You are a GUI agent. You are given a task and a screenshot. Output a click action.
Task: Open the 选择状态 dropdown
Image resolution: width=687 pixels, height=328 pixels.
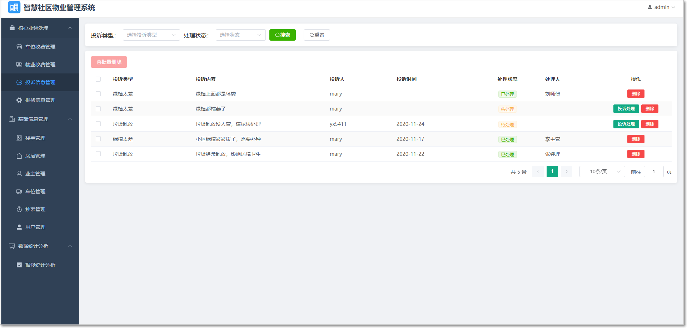point(240,35)
